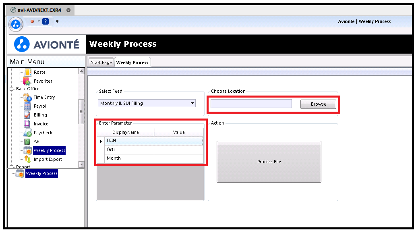
Task: Click the Import Export arrows icon
Action: (27, 159)
